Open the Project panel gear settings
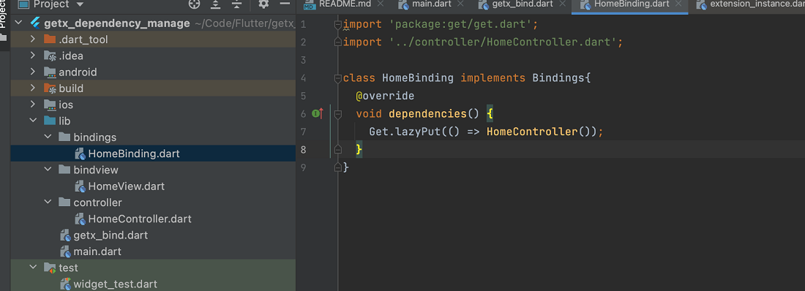Image resolution: width=805 pixels, height=291 pixels. pos(263,4)
